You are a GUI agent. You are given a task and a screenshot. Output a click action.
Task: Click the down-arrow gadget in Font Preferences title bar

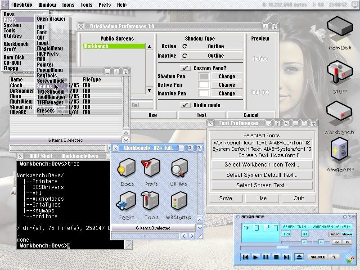[268, 123]
